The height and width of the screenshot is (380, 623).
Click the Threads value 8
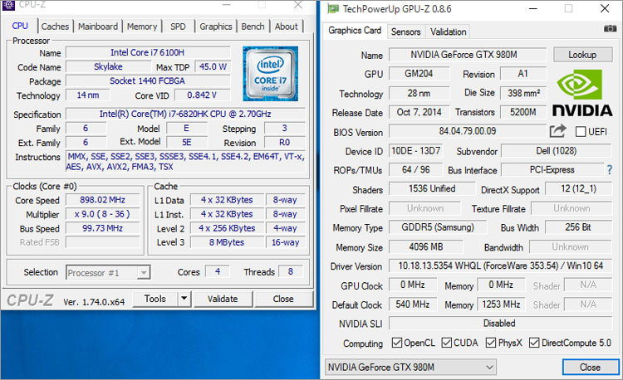tap(291, 271)
